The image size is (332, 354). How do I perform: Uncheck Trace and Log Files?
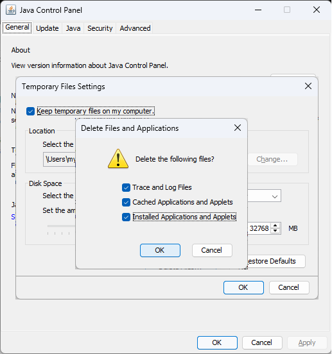pyautogui.click(x=126, y=187)
